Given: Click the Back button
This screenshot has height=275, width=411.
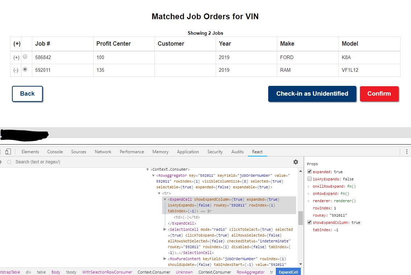Looking at the screenshot, I should [x=27, y=93].
